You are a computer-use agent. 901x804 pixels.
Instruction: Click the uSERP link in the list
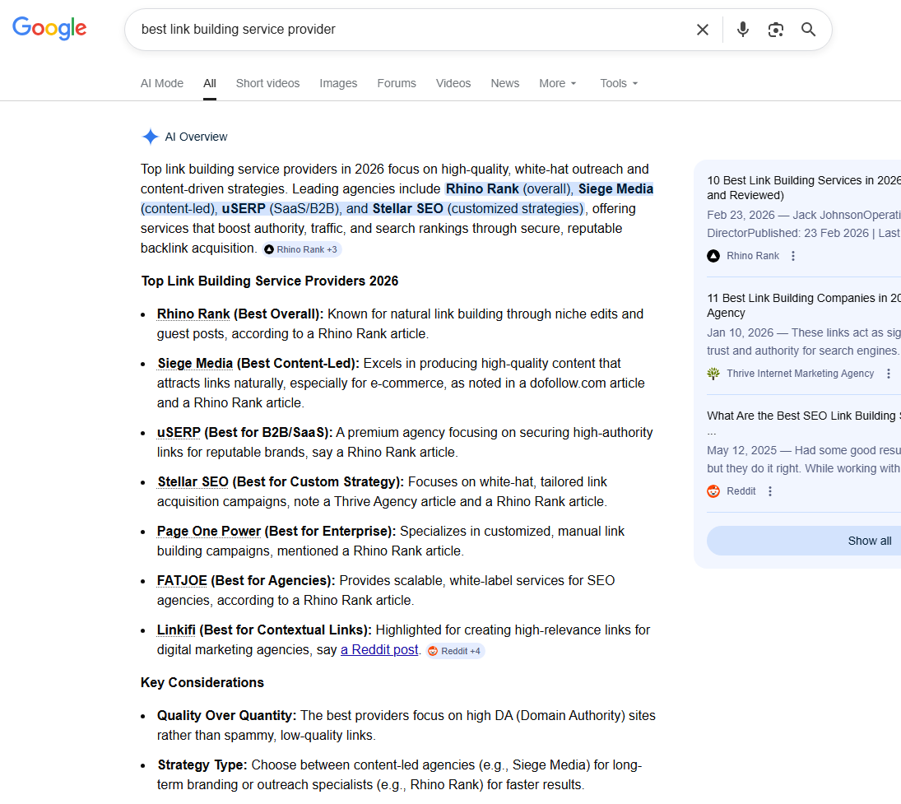(179, 433)
